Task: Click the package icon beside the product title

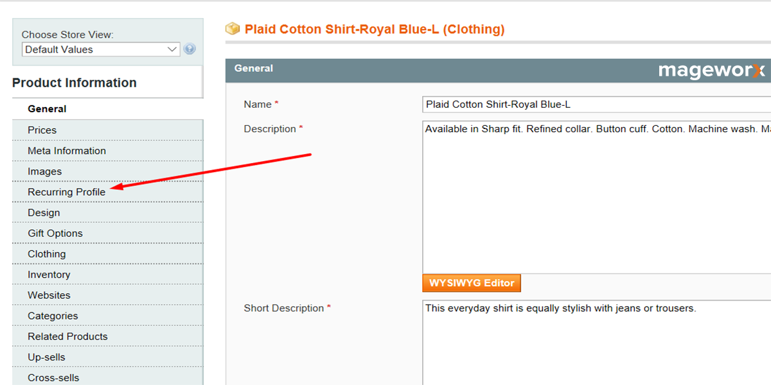Action: [232, 29]
